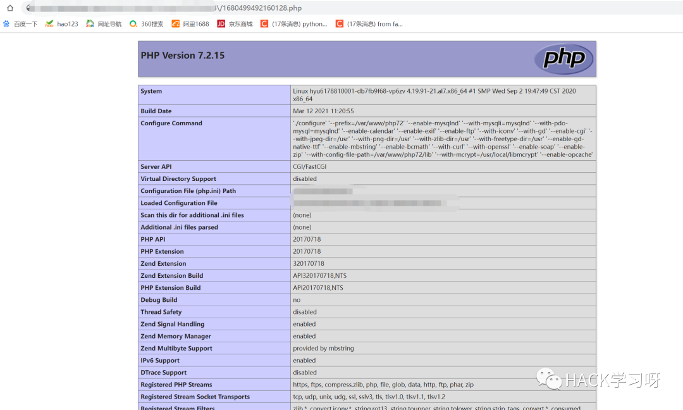
Task: Open the python... CSDN bookmark
Action: 294,24
